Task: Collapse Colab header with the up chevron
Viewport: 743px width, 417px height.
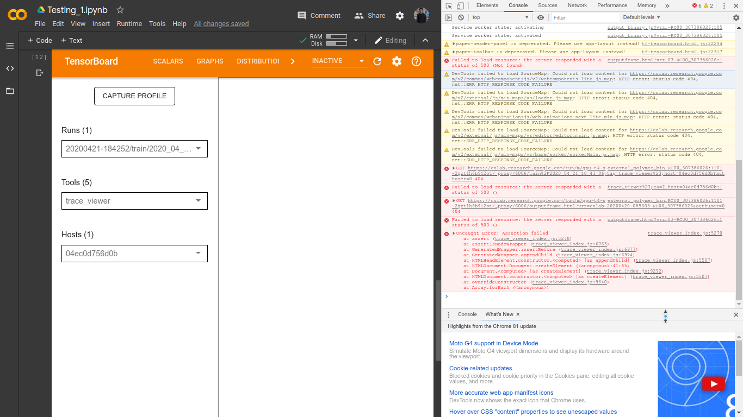Action: 425,40
